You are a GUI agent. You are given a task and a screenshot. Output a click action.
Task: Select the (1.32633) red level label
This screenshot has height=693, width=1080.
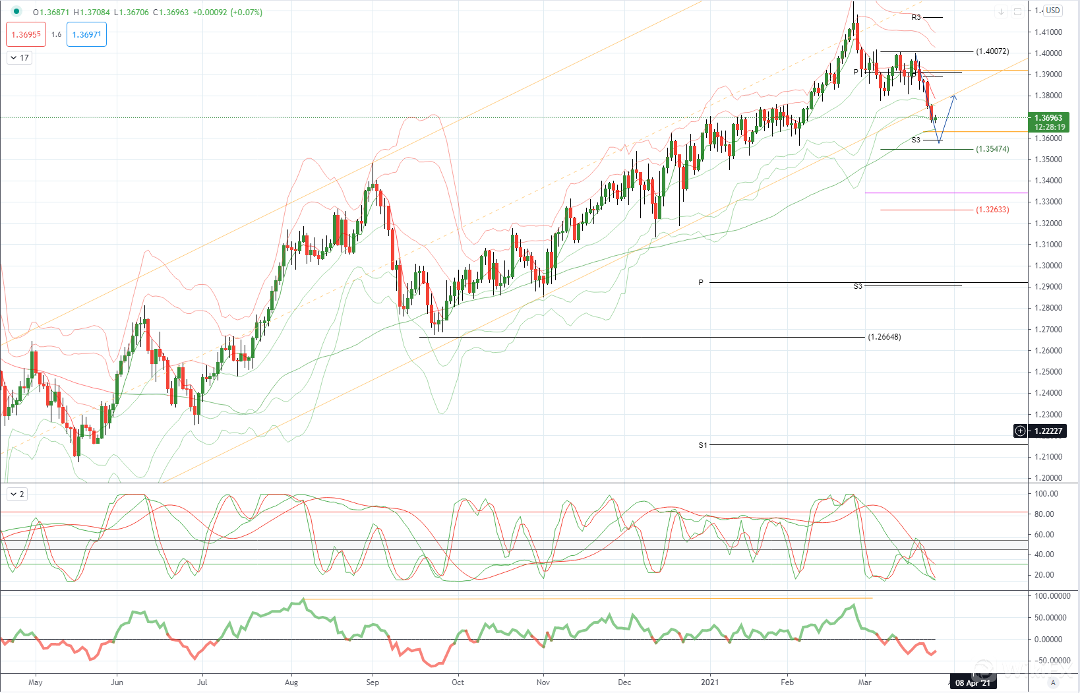click(992, 210)
